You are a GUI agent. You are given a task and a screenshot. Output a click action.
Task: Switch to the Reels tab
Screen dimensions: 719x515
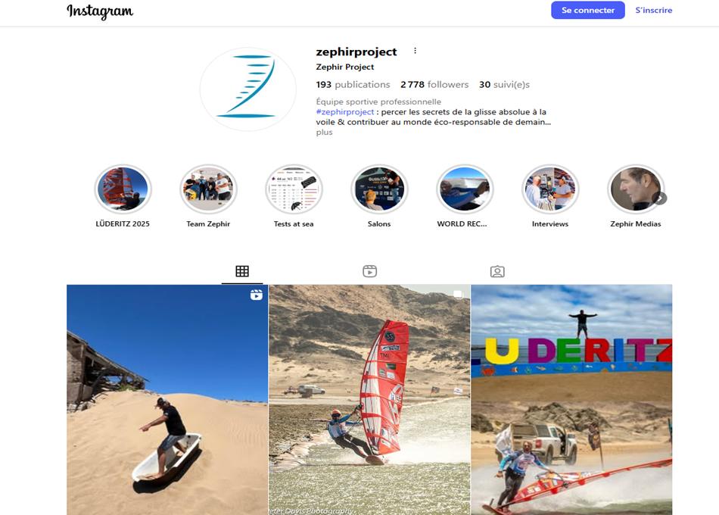pyautogui.click(x=369, y=271)
